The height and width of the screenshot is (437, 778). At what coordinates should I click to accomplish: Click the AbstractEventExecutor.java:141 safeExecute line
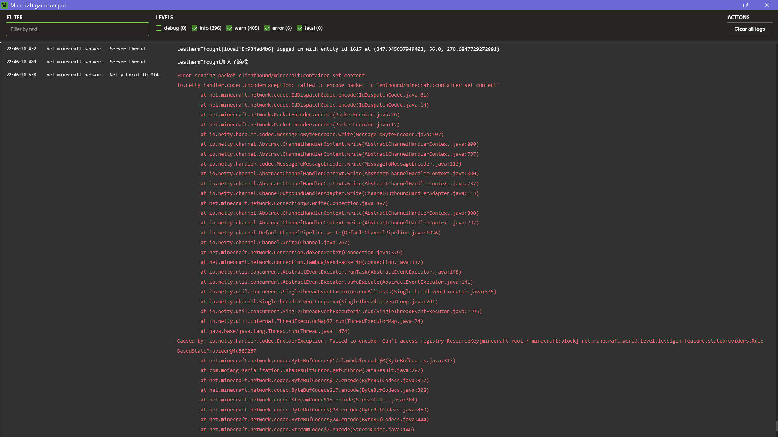(x=337, y=282)
